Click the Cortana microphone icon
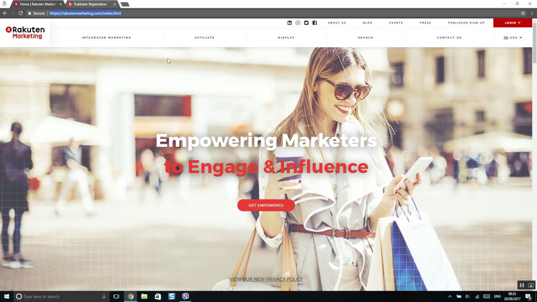The image size is (537, 302). coord(104,297)
